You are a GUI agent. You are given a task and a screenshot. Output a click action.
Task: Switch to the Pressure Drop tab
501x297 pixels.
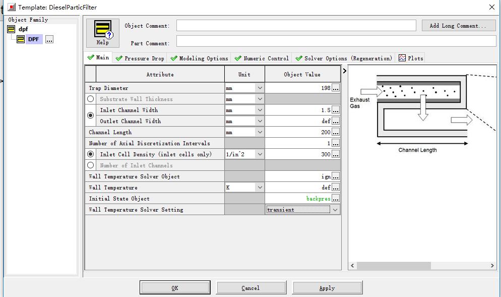pos(140,58)
